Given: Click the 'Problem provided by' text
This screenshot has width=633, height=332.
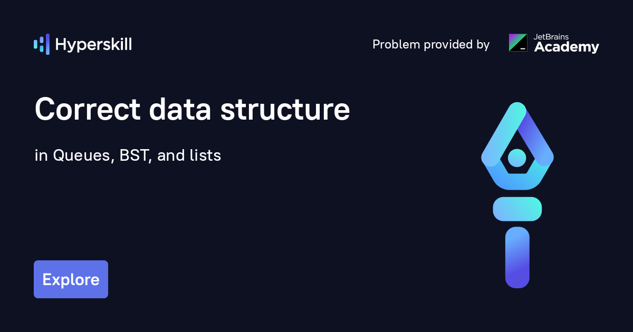Looking at the screenshot, I should click(431, 45).
